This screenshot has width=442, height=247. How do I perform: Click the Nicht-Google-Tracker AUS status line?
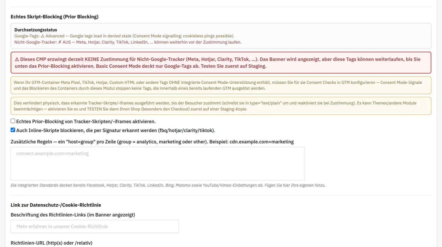128,42
